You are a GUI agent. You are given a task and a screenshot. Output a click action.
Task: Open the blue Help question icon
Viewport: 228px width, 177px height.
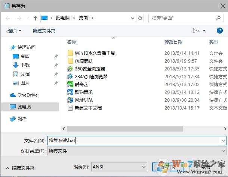(219, 31)
